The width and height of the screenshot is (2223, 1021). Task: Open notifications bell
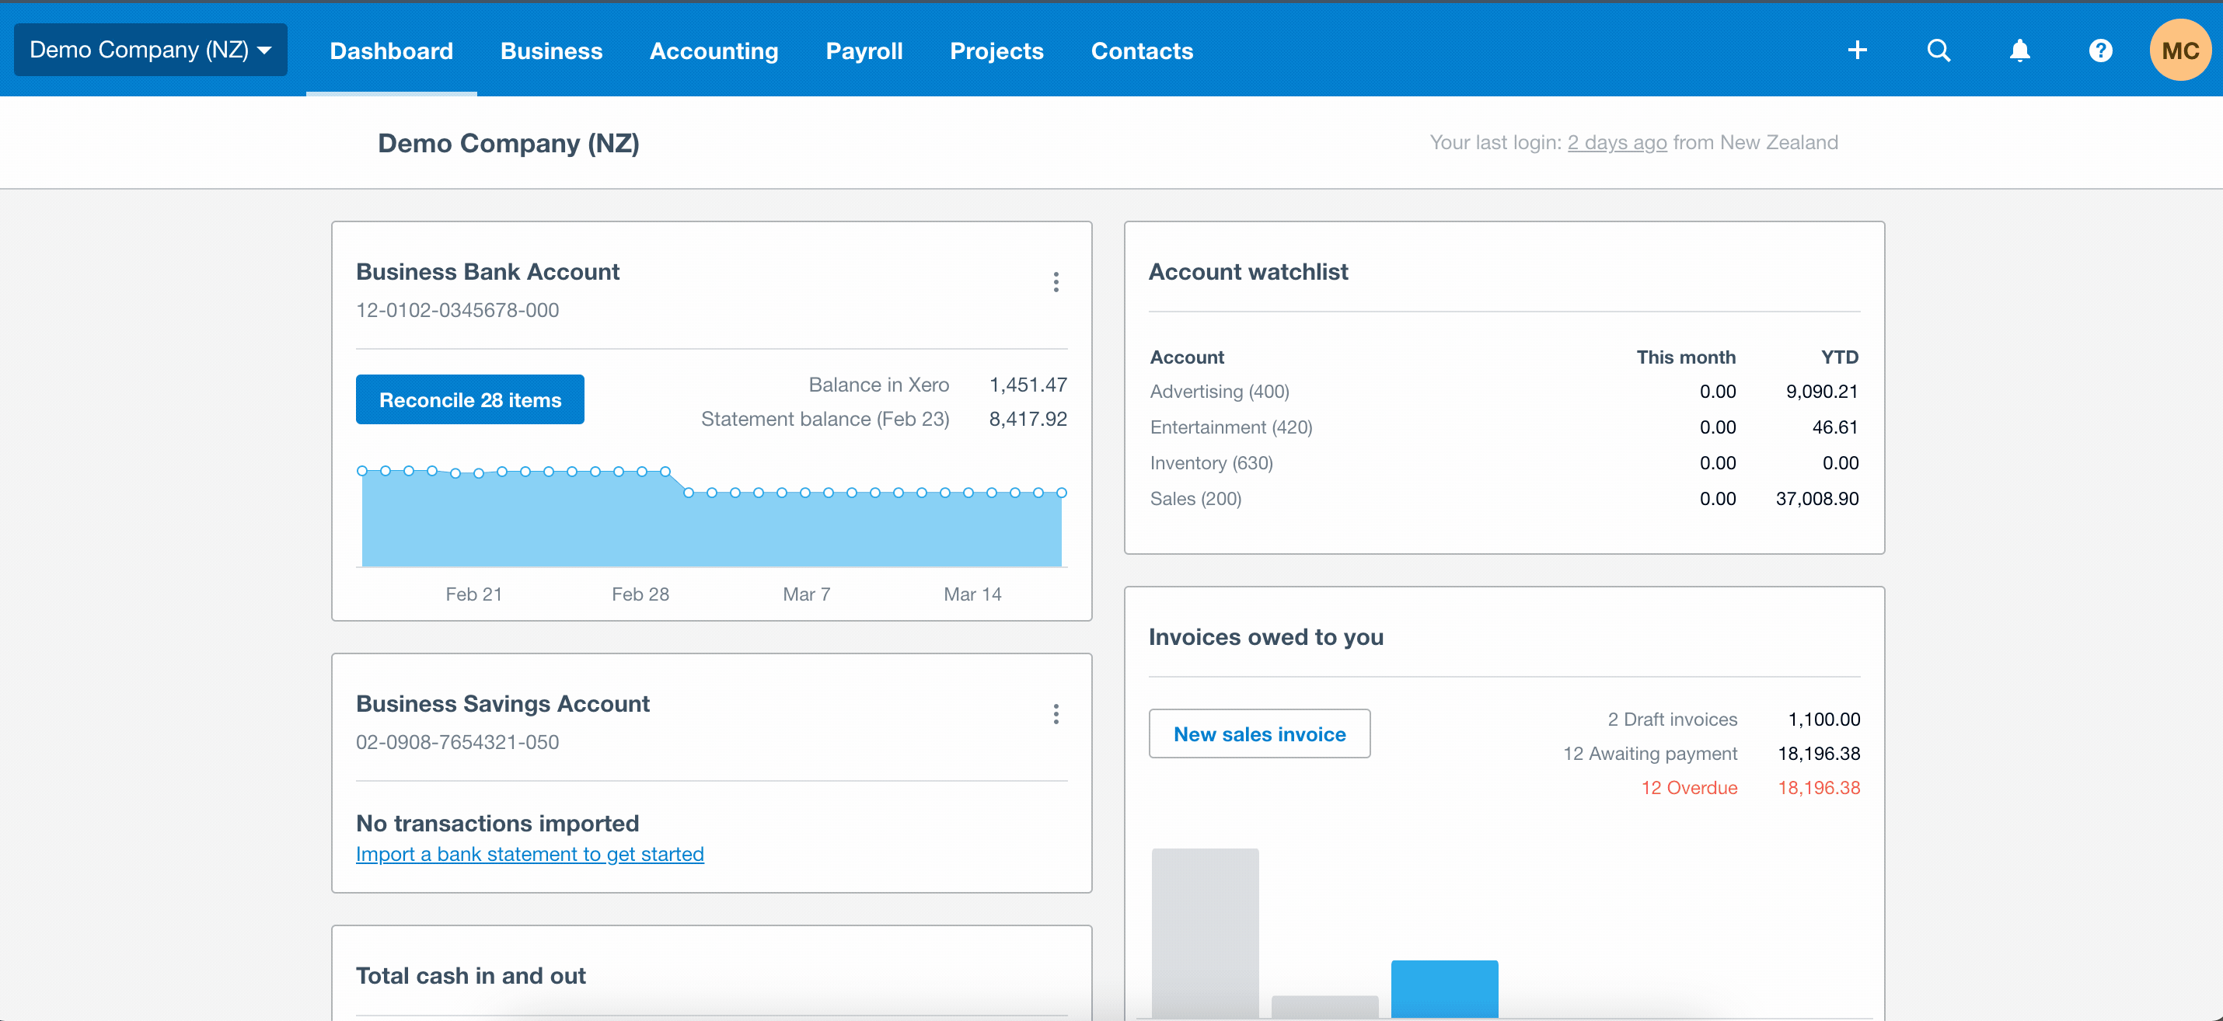click(x=2019, y=51)
